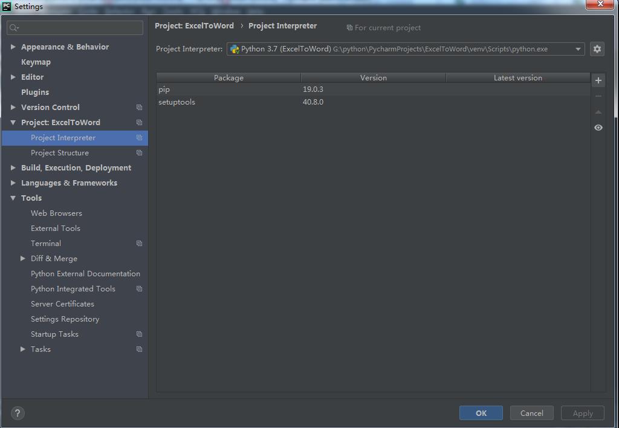Open Web Browsers settings
This screenshot has height=428, width=619.
[x=56, y=213]
